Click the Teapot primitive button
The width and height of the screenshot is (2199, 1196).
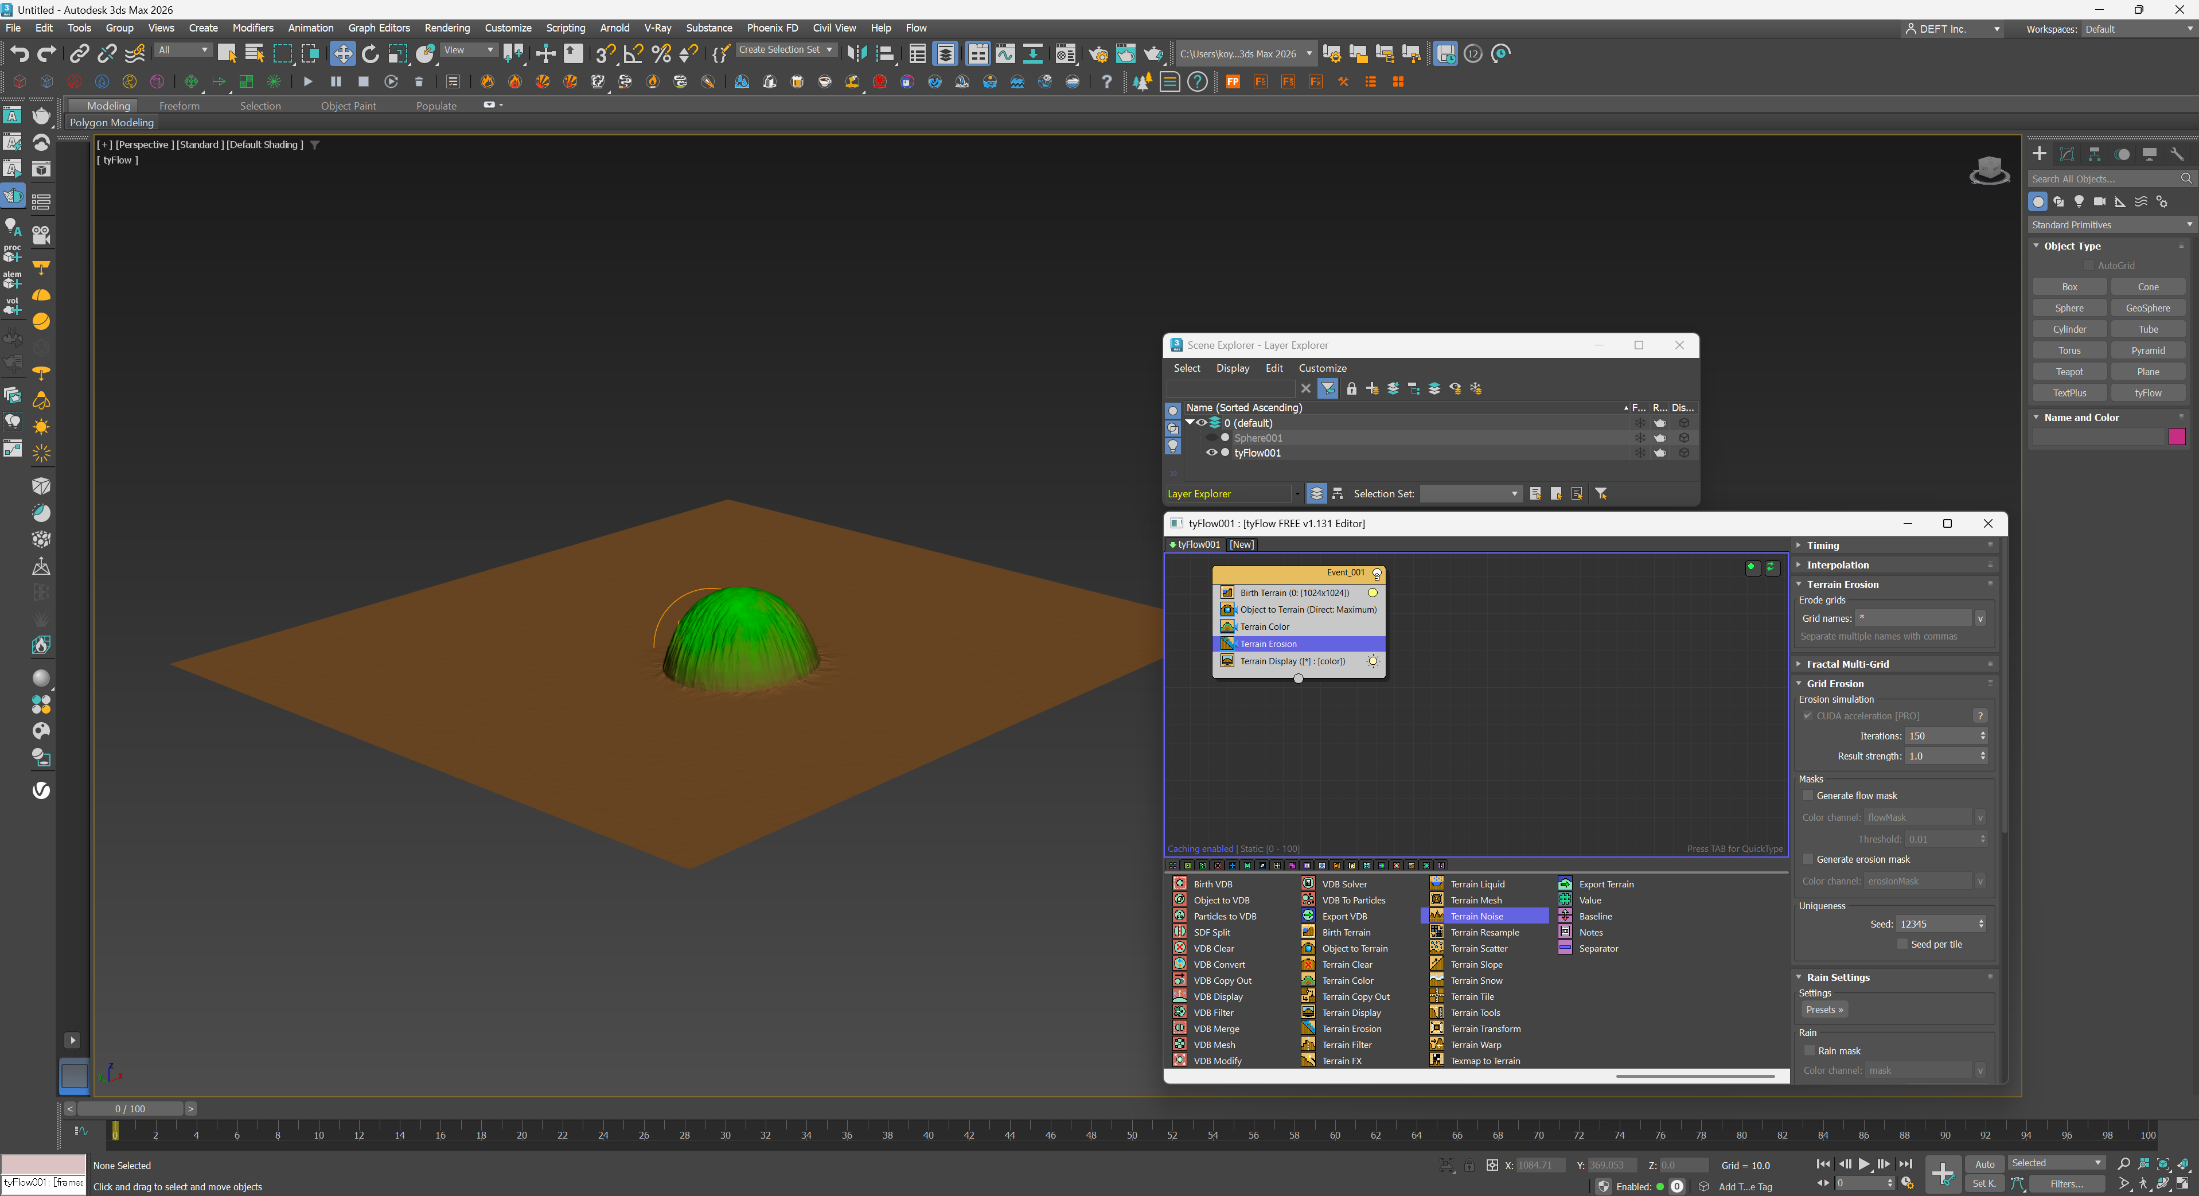pos(2069,372)
